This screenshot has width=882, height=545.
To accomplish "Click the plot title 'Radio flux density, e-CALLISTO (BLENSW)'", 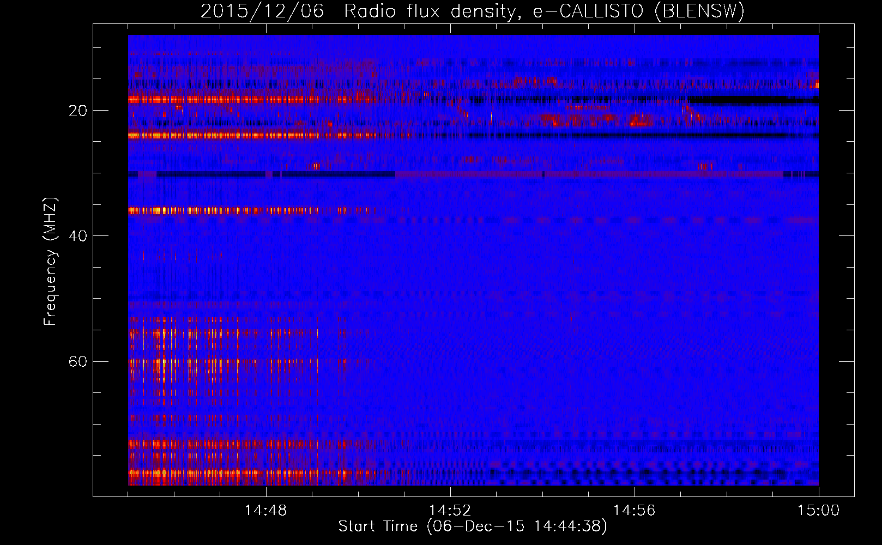I will pyautogui.click(x=544, y=11).
